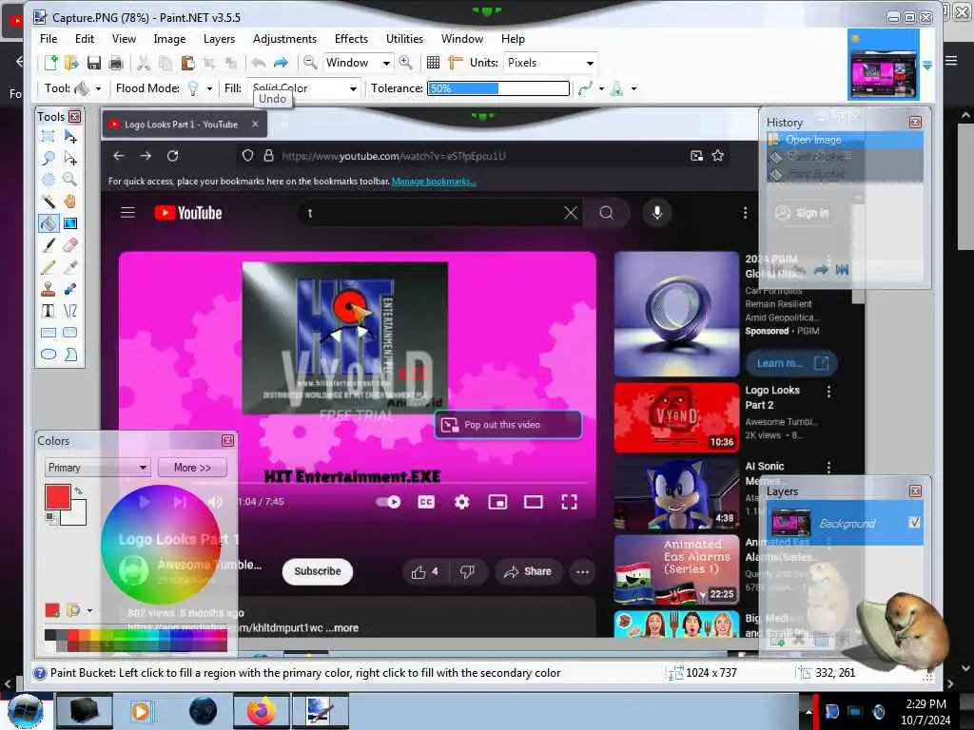Open the Utilities menu

(404, 38)
